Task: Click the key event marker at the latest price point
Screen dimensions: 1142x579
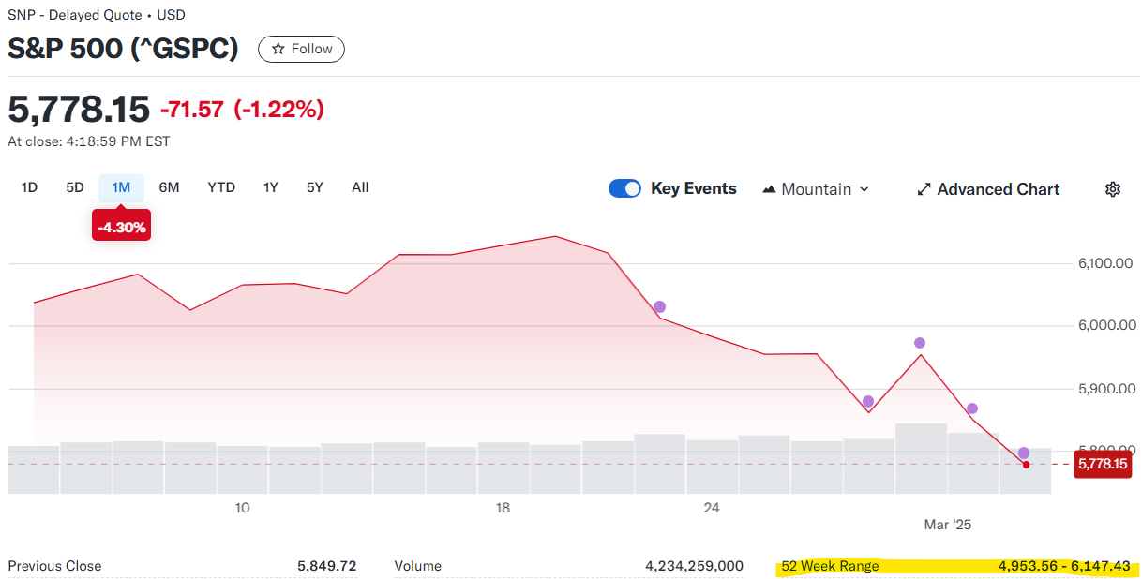Action: (1024, 453)
